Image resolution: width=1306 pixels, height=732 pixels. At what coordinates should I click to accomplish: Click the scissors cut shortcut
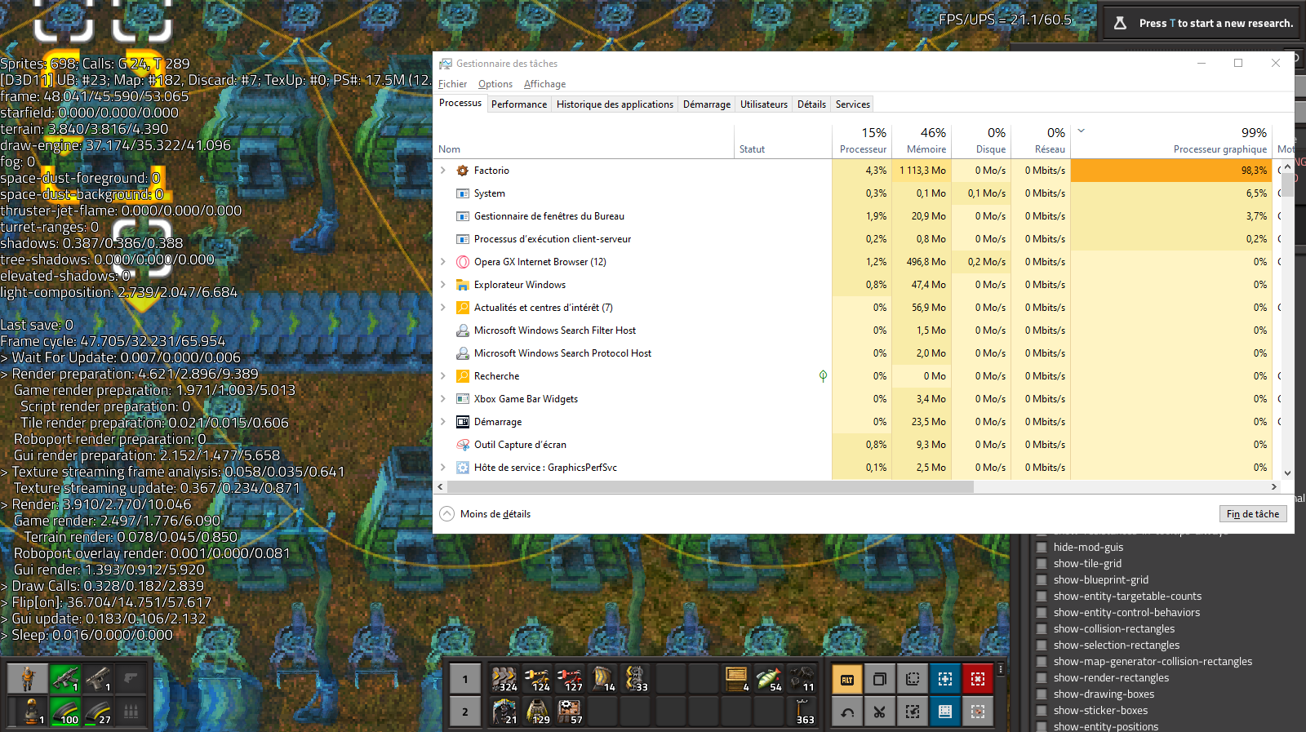pyautogui.click(x=880, y=712)
